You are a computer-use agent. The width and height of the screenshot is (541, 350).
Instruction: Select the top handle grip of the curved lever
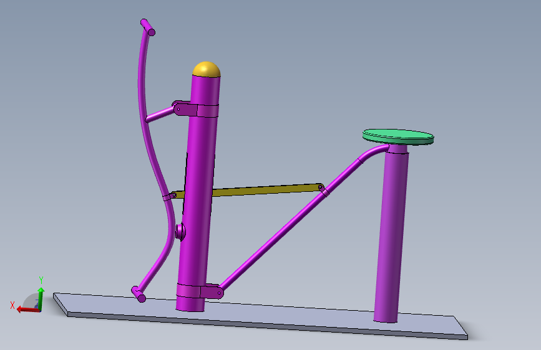148,27
